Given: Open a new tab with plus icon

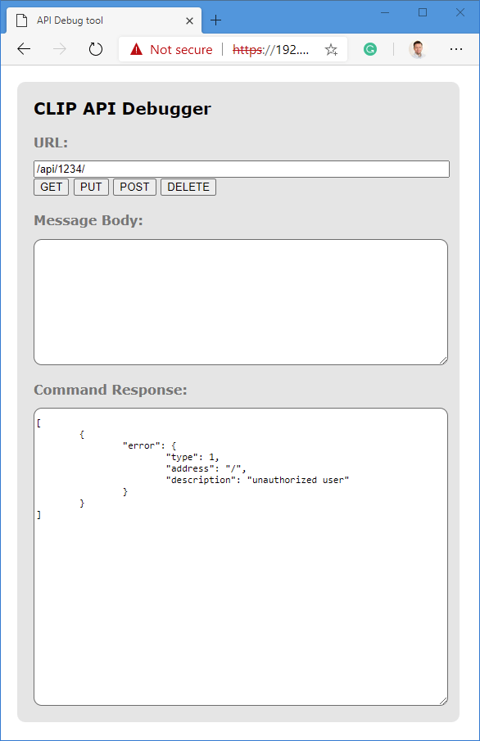Looking at the screenshot, I should (x=215, y=20).
